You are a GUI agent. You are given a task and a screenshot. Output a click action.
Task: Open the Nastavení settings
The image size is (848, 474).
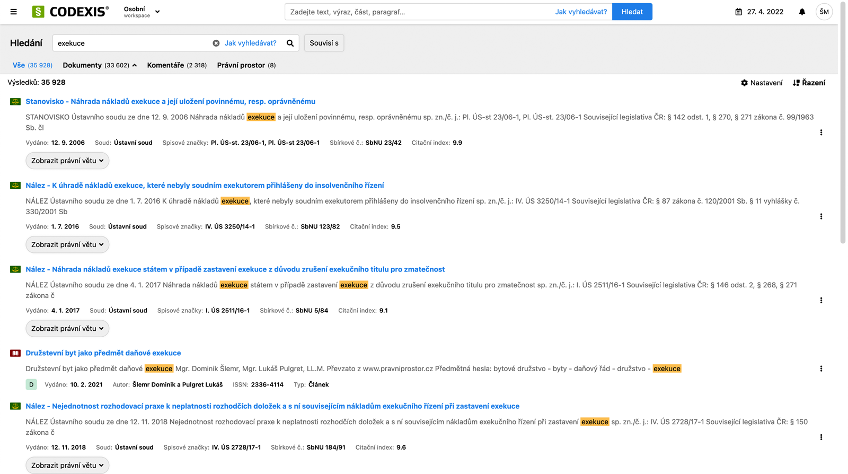pyautogui.click(x=762, y=83)
